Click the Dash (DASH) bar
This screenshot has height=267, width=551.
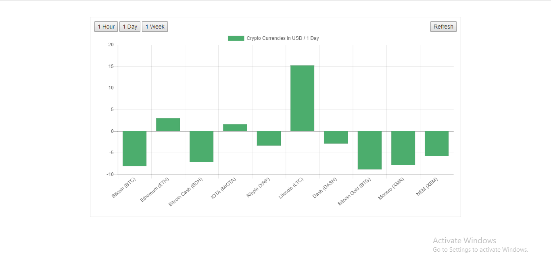point(336,137)
